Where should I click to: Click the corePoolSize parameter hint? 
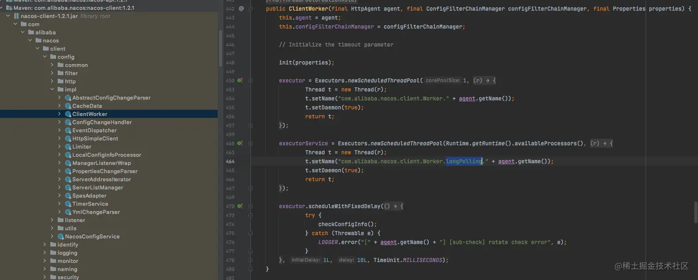[x=443, y=80]
